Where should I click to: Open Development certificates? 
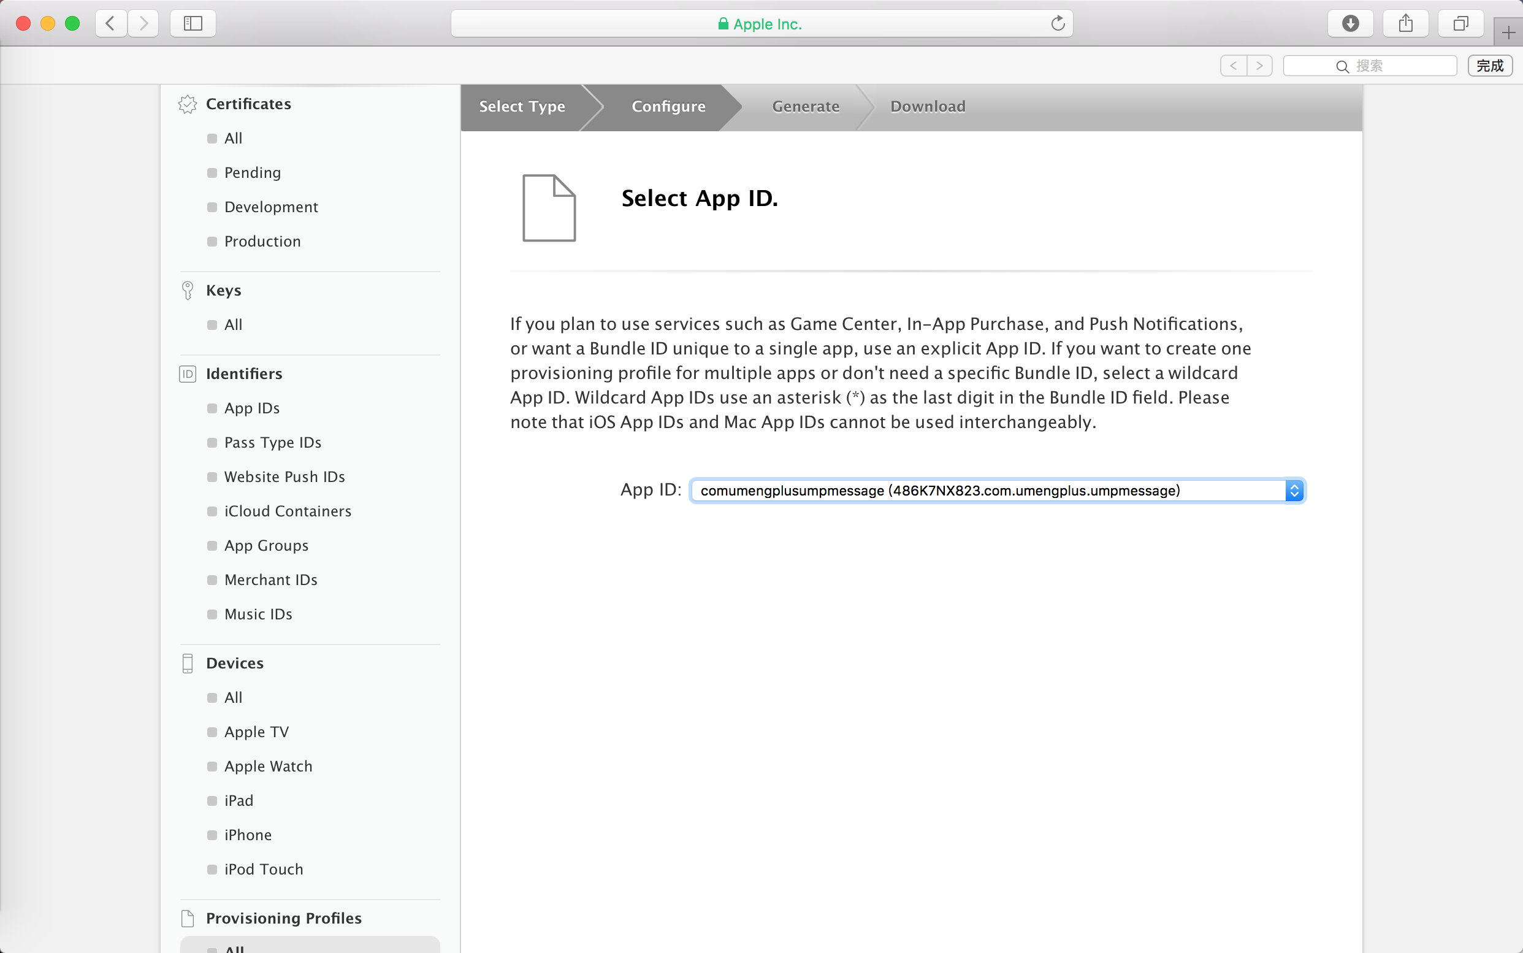tap(271, 207)
